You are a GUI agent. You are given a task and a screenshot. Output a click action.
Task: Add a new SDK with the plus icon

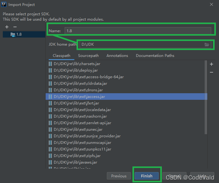7,27
